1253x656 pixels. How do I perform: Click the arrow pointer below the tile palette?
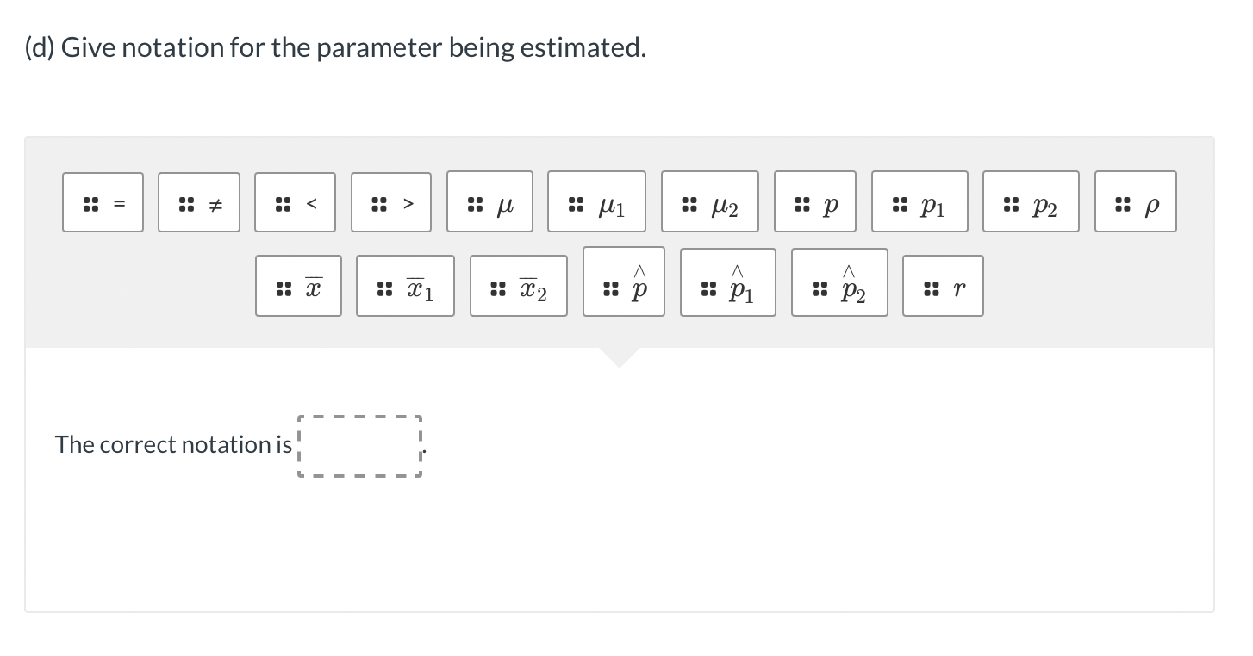click(620, 356)
